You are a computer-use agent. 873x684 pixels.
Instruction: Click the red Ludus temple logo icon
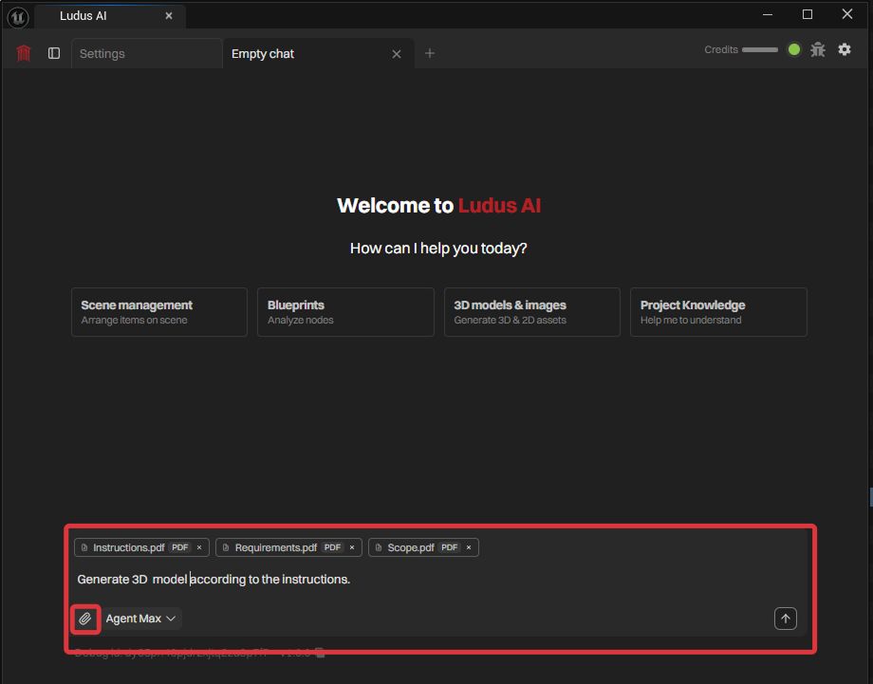click(24, 53)
